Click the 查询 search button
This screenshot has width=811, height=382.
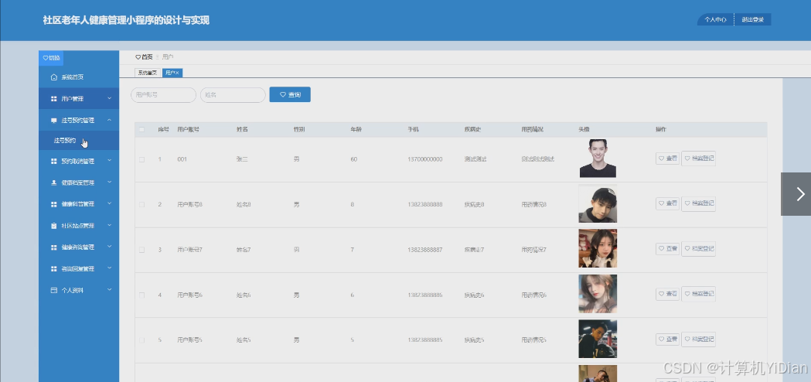coord(290,94)
